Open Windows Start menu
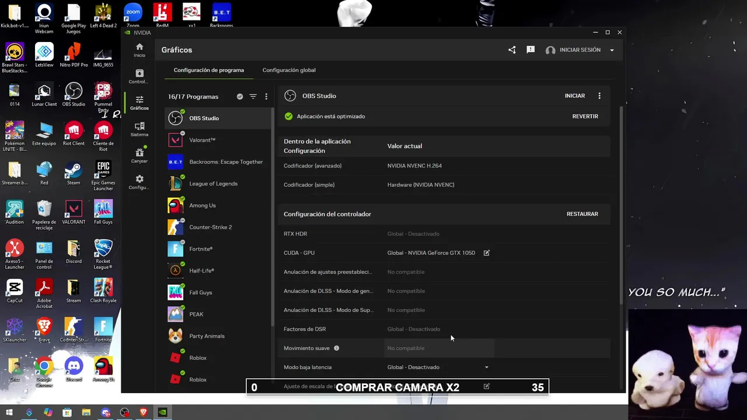Viewport: 747px width, 420px height. coord(9,412)
